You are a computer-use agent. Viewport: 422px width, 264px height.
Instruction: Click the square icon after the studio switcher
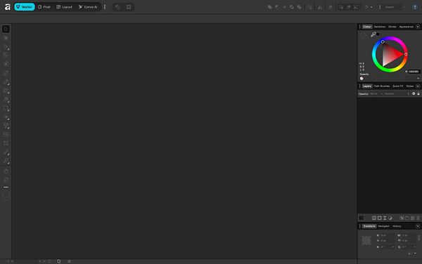pyautogui.click(x=129, y=7)
